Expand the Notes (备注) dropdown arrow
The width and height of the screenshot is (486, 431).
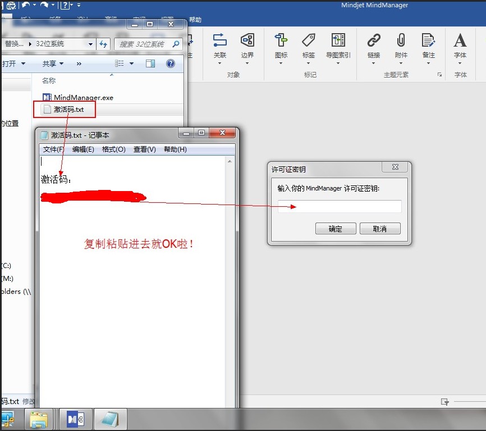pyautogui.click(x=428, y=63)
